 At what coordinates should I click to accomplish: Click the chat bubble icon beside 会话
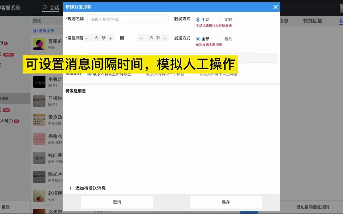click(44, 7)
